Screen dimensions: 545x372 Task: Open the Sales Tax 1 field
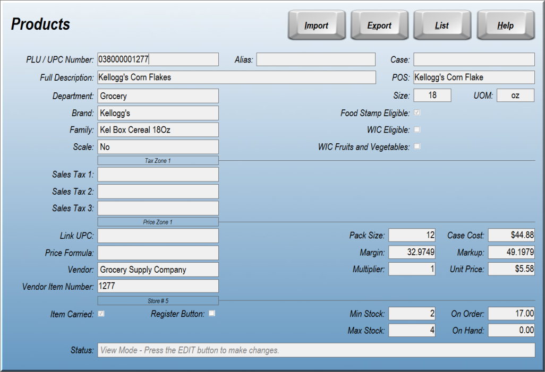click(x=158, y=175)
